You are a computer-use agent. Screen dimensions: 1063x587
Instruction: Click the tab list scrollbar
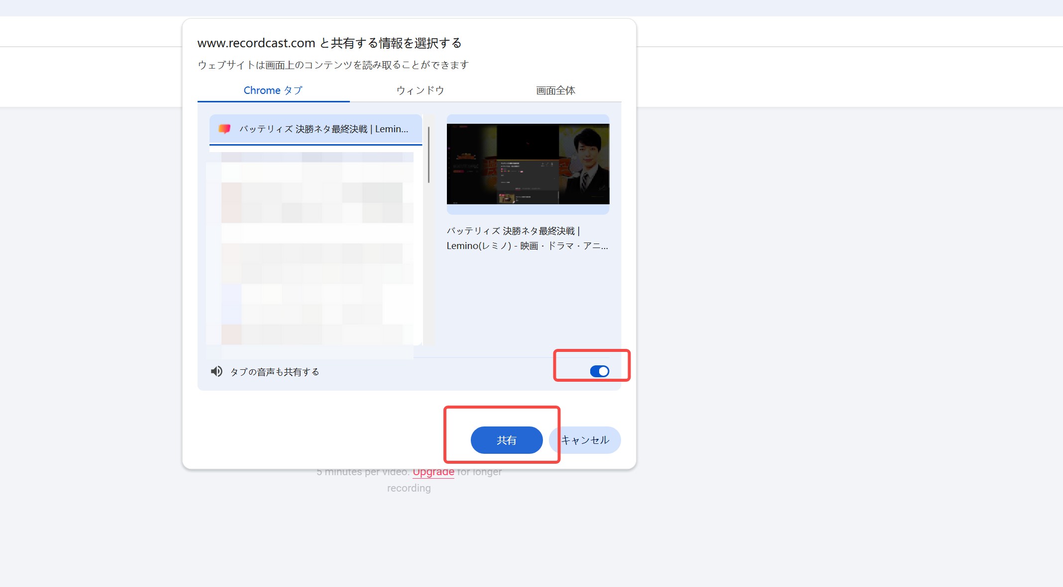coord(428,155)
